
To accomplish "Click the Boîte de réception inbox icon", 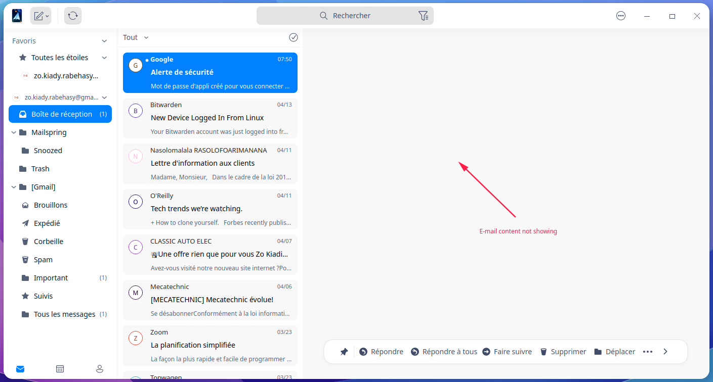I will point(23,114).
